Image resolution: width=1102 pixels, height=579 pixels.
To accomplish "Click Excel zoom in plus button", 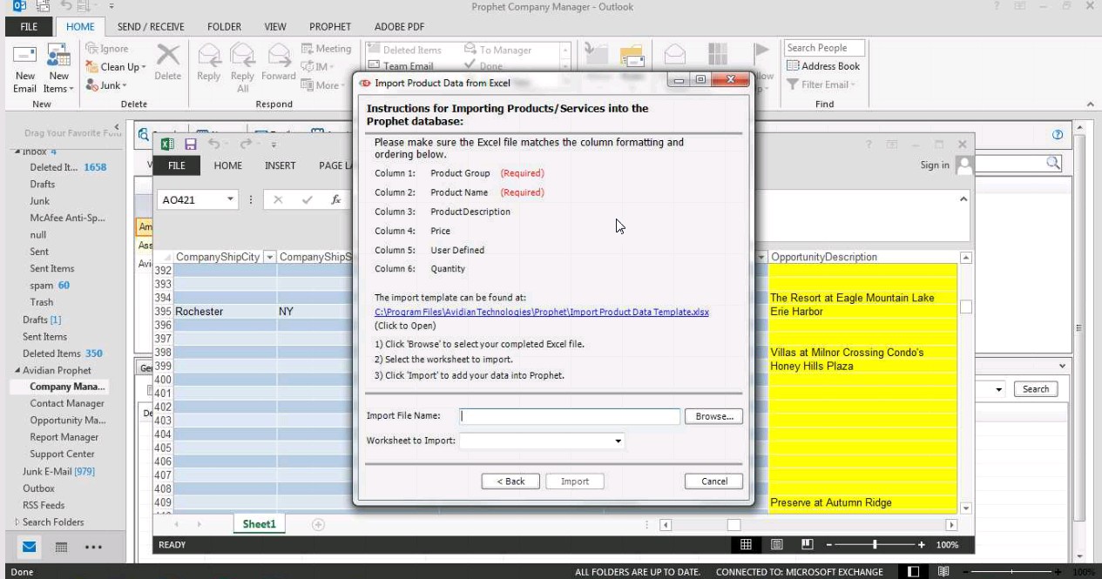I will coord(922,544).
